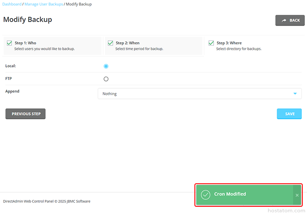The width and height of the screenshot is (307, 214).
Task: Open the Dashboard breadcrumb link
Action: point(12,4)
